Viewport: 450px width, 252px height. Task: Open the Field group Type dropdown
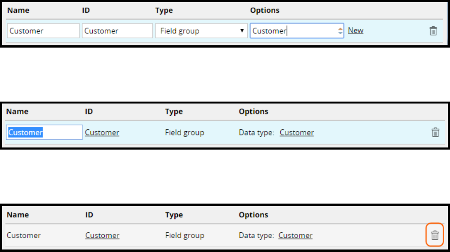(x=201, y=31)
